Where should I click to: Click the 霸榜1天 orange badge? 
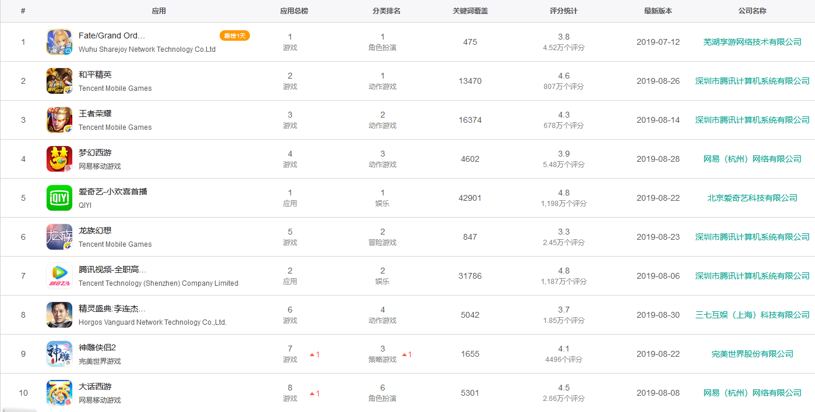tap(235, 35)
